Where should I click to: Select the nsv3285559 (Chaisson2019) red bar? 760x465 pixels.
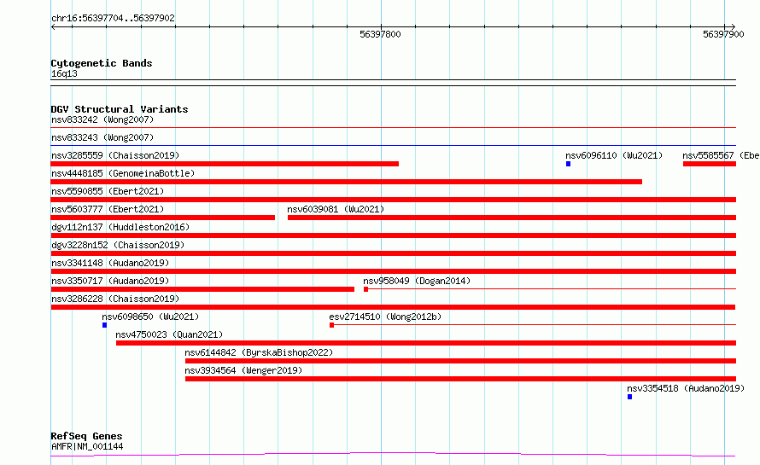point(225,164)
